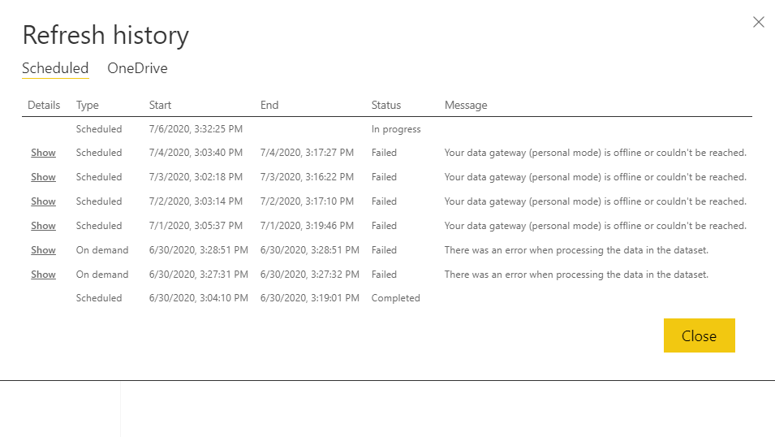Switch to the OneDrive tab
The image size is (775, 437).
137,68
